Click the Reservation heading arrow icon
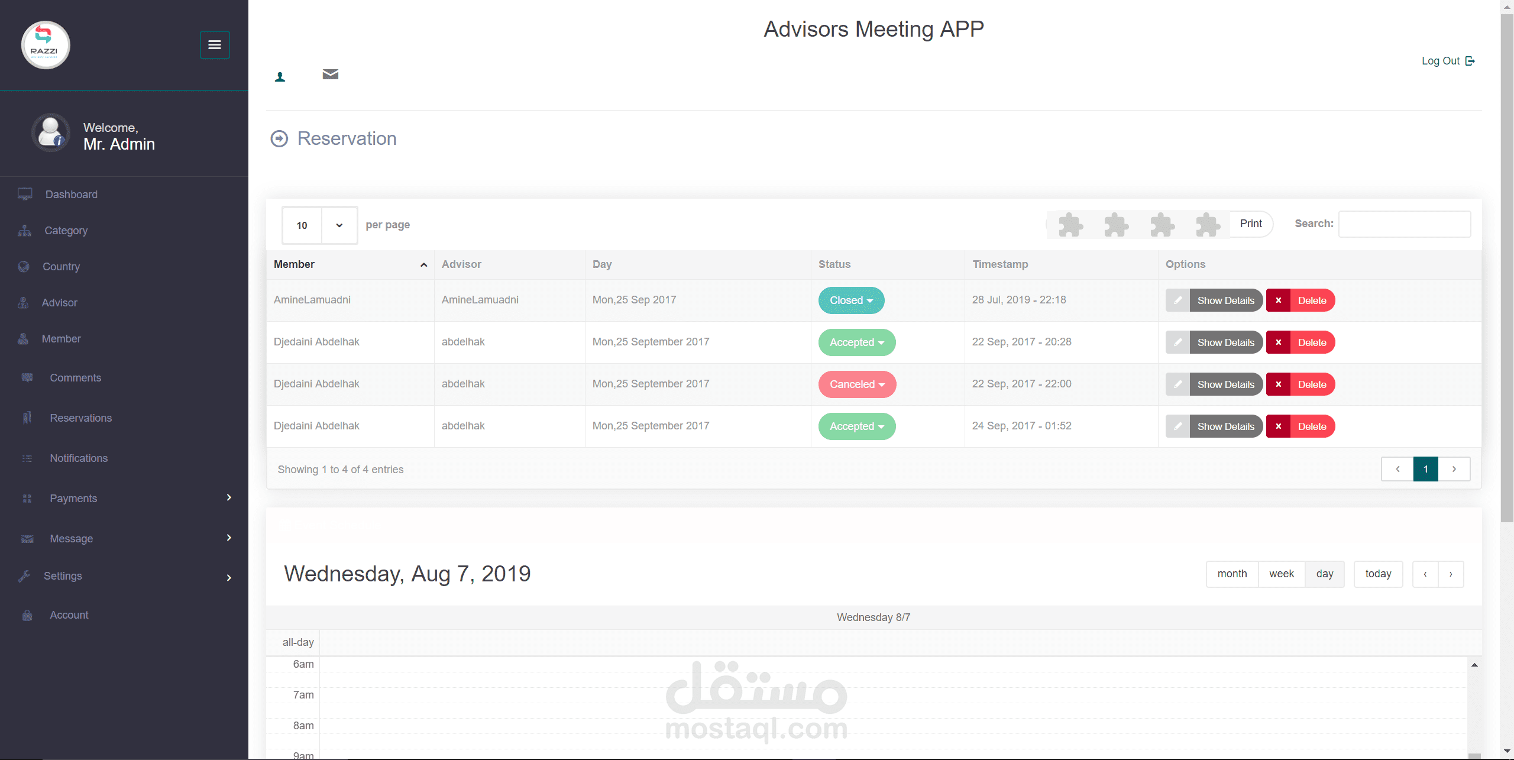 click(279, 138)
